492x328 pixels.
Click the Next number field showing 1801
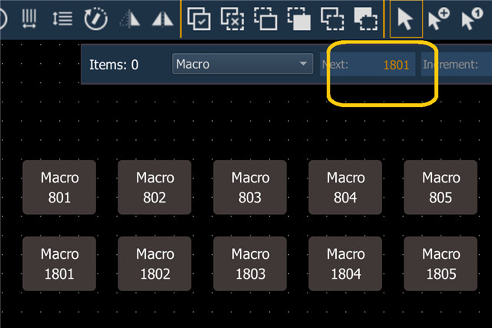[x=367, y=65]
